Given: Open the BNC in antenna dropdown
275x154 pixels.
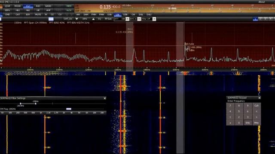Looking at the screenshot, I should (139, 19).
